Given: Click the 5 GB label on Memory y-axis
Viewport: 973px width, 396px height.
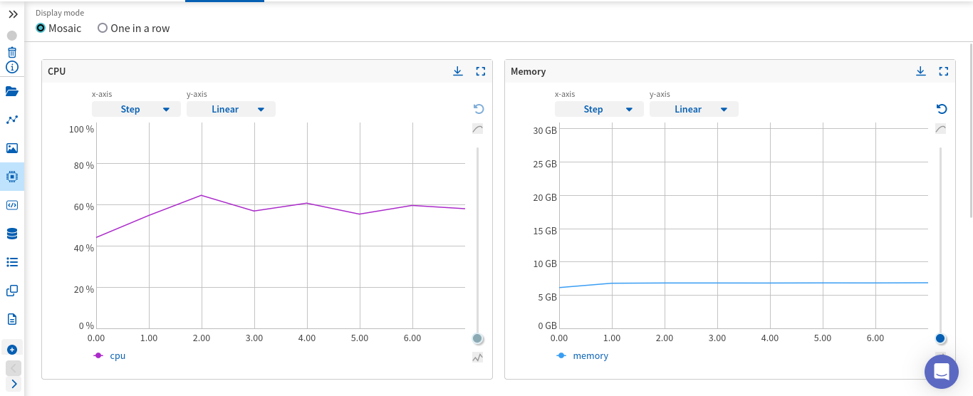Looking at the screenshot, I should point(547,297).
